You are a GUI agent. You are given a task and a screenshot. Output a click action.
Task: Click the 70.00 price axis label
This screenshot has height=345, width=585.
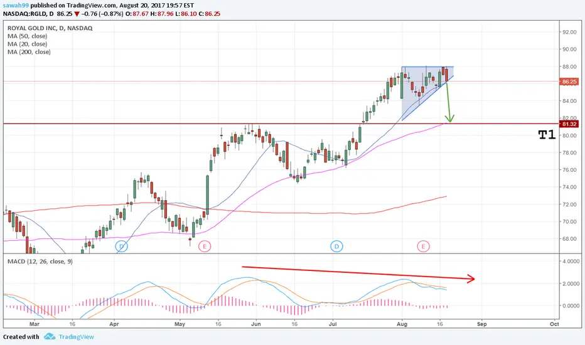570,221
